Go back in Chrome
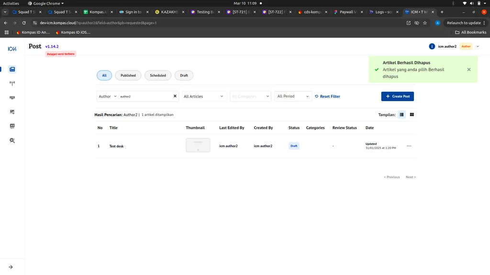 [x=6, y=23]
